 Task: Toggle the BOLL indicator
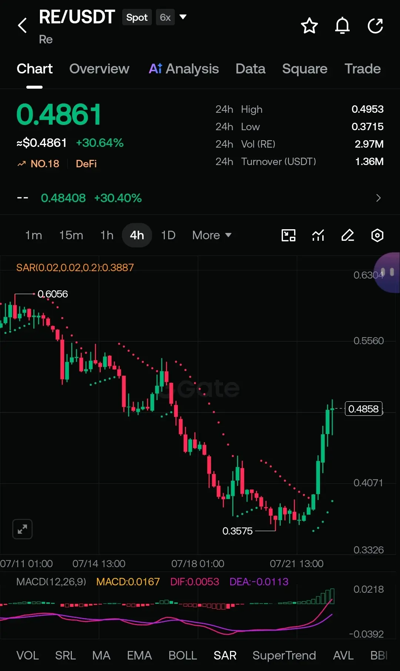click(x=183, y=655)
